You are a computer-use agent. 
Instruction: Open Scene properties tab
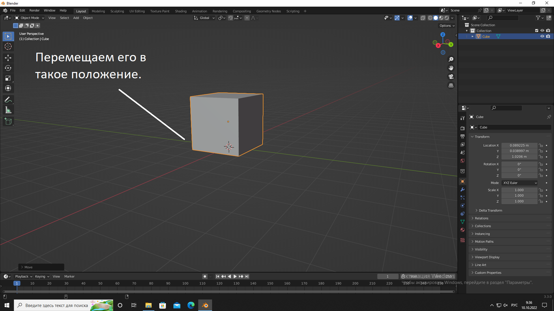tap(463, 152)
